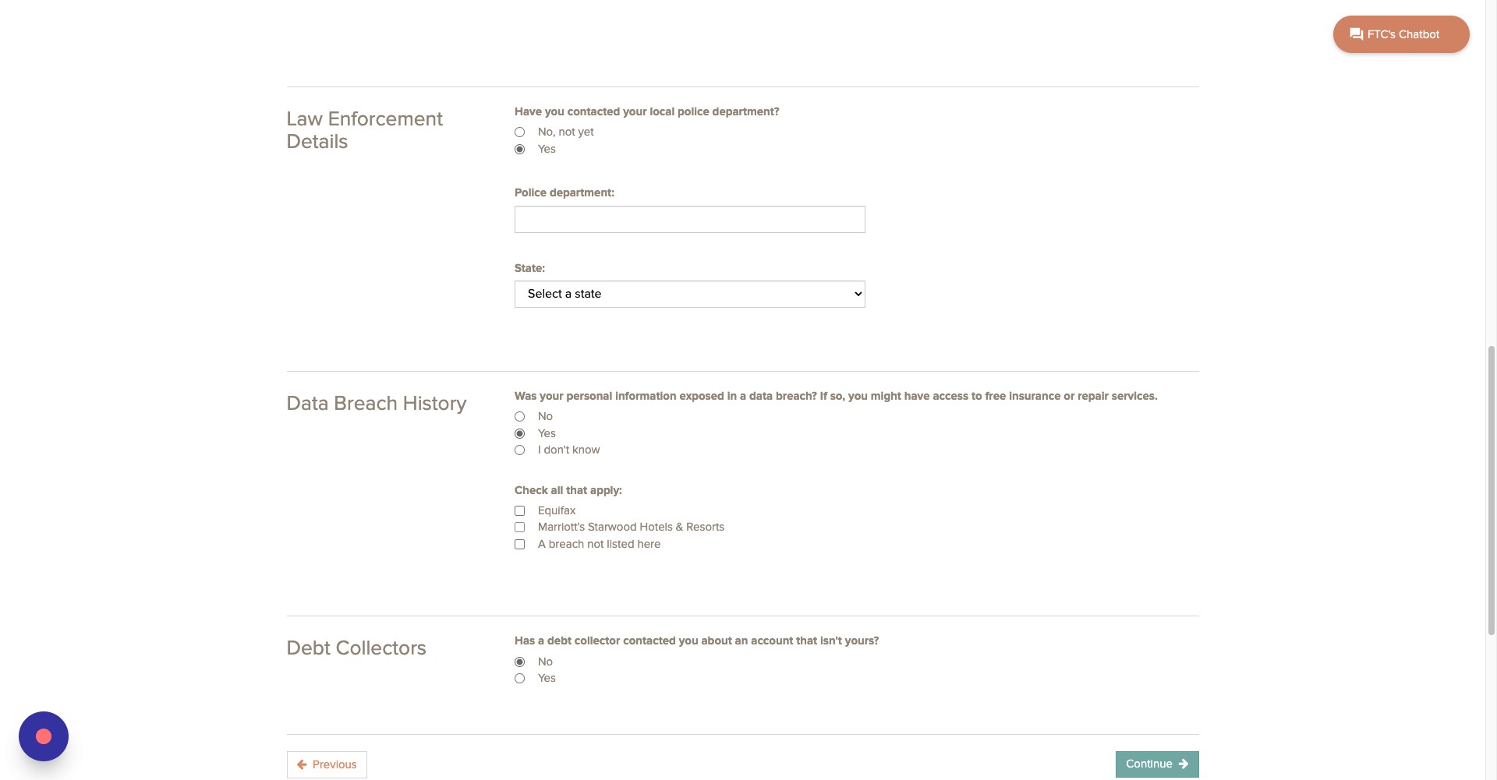Select 'I don't know' for data breach
Screen dimensions: 1497x780
tap(520, 450)
